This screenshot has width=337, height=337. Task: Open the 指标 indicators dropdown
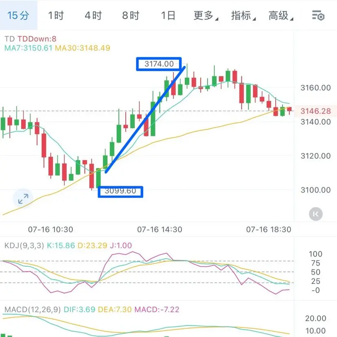243,15
